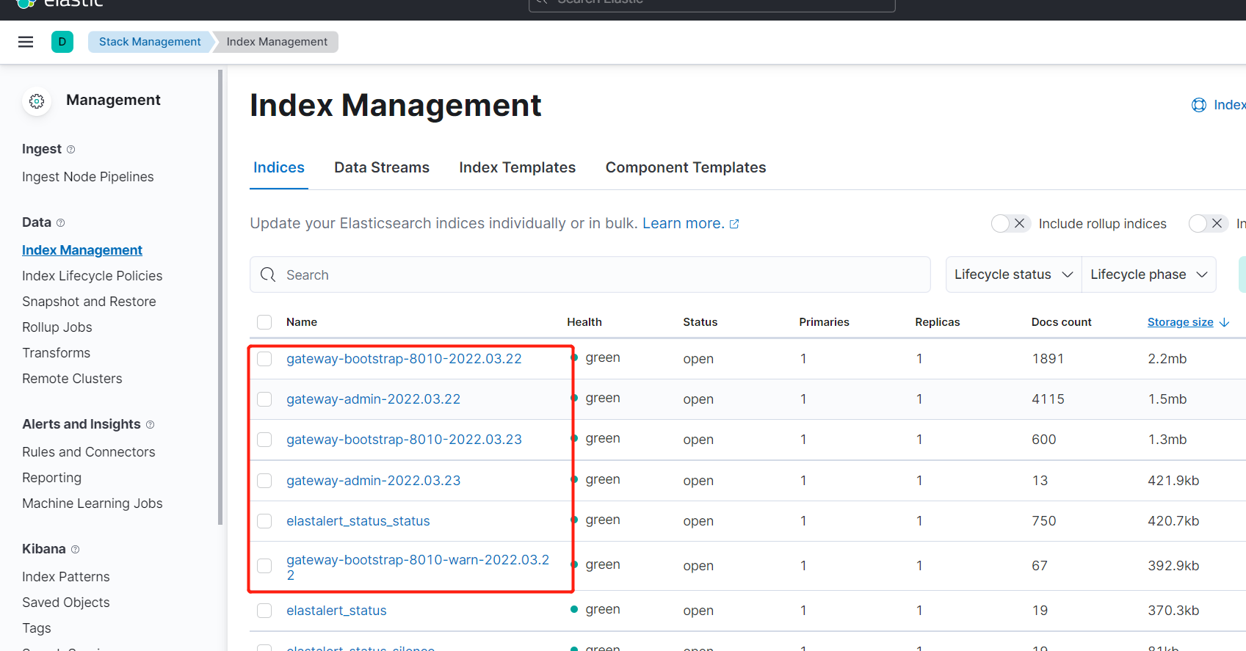Check the gateway-admin-2022.03.23 row checkbox
Viewport: 1246px width, 651px height.
(x=264, y=481)
